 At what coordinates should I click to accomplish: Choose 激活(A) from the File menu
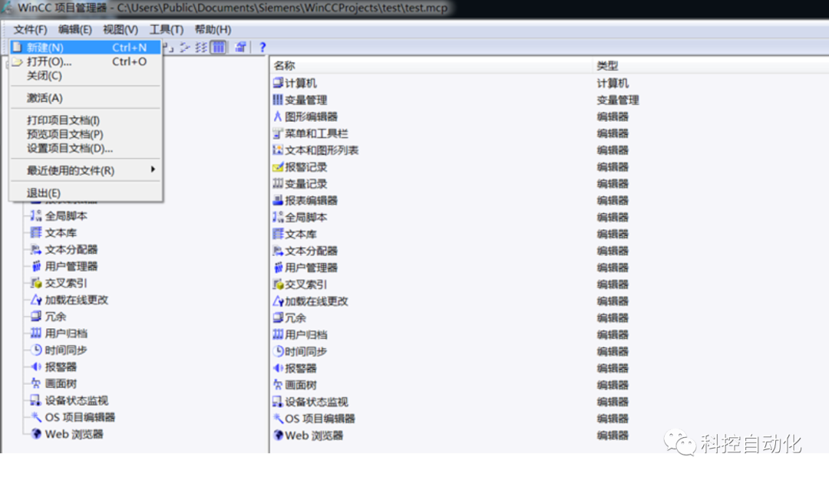[x=85, y=98]
